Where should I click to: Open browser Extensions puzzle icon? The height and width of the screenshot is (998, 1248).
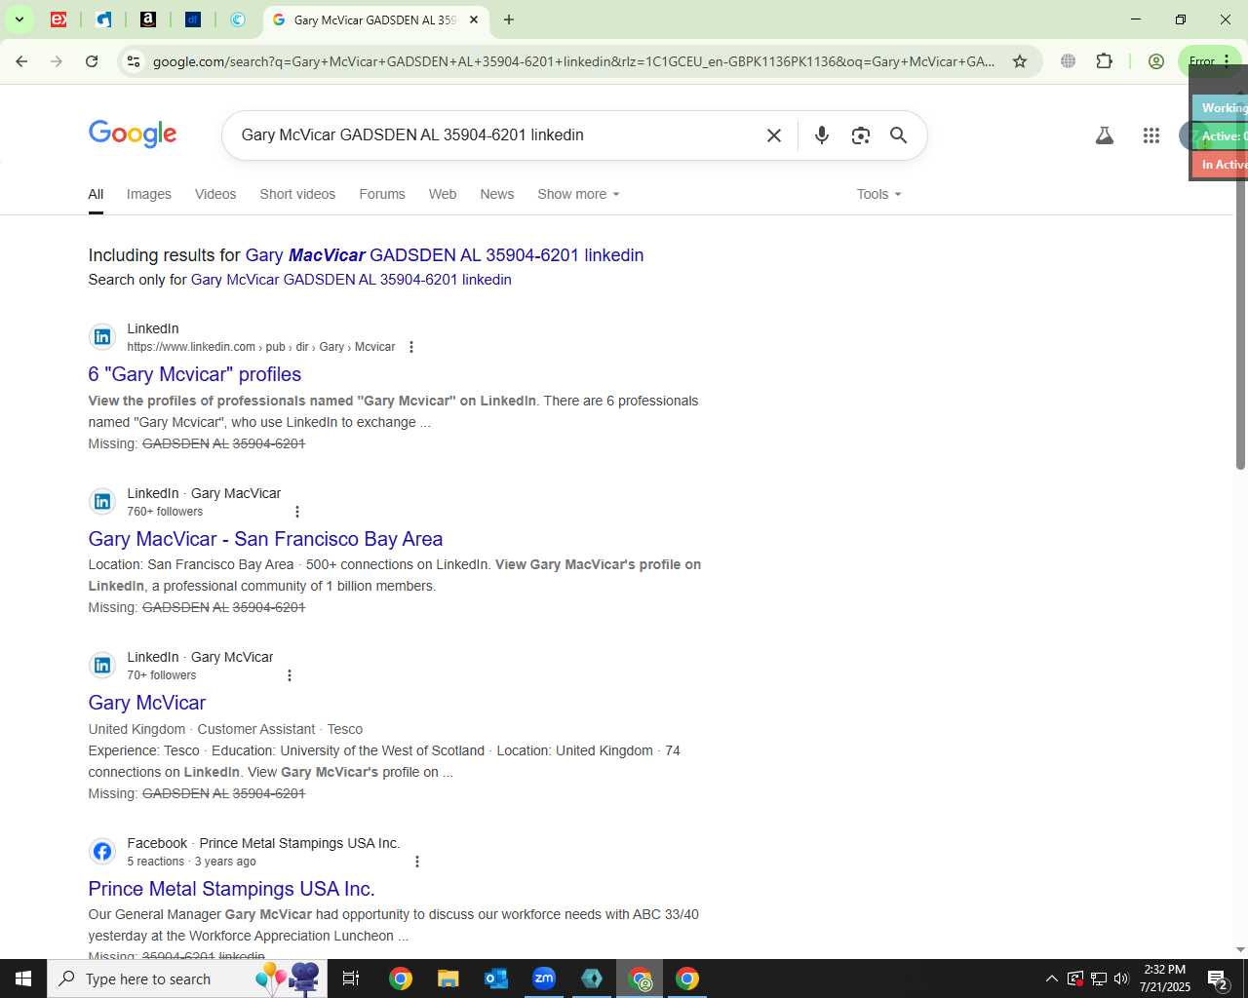(1104, 61)
